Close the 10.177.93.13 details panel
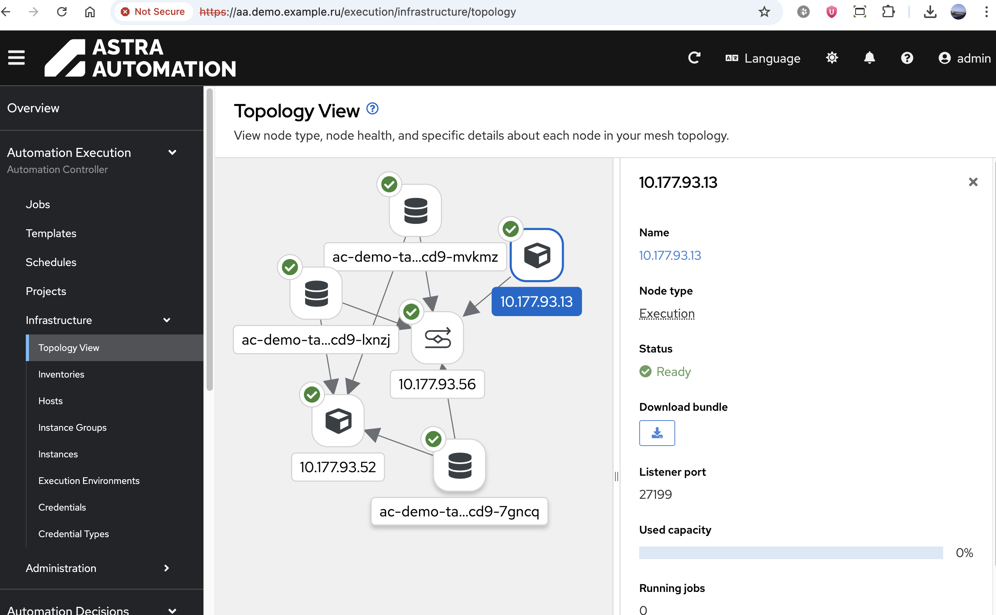The width and height of the screenshot is (996, 615). (973, 182)
